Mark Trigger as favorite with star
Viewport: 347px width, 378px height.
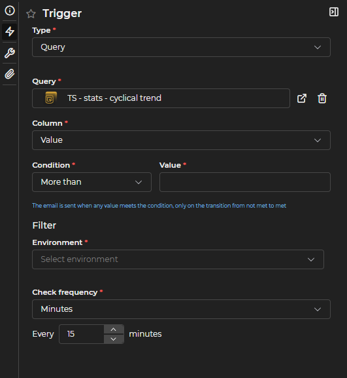pyautogui.click(x=31, y=14)
